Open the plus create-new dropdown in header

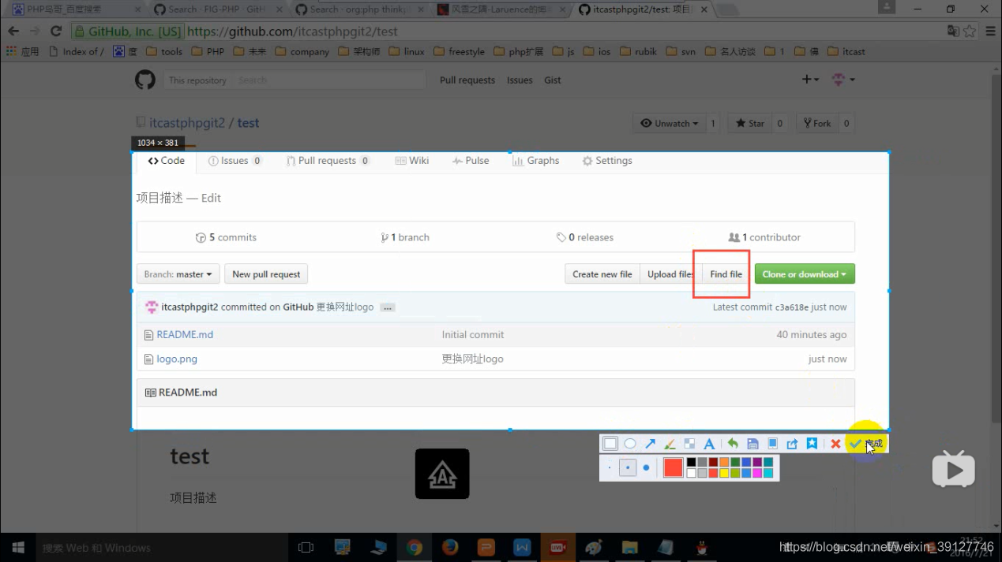click(811, 80)
